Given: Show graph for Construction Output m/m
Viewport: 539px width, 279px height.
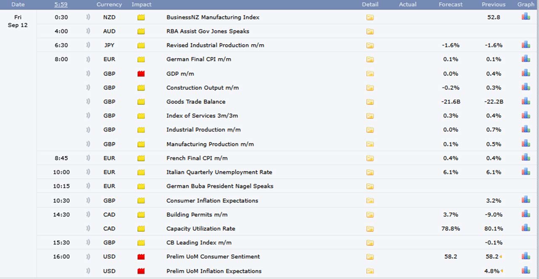Looking at the screenshot, I should [x=526, y=87].
